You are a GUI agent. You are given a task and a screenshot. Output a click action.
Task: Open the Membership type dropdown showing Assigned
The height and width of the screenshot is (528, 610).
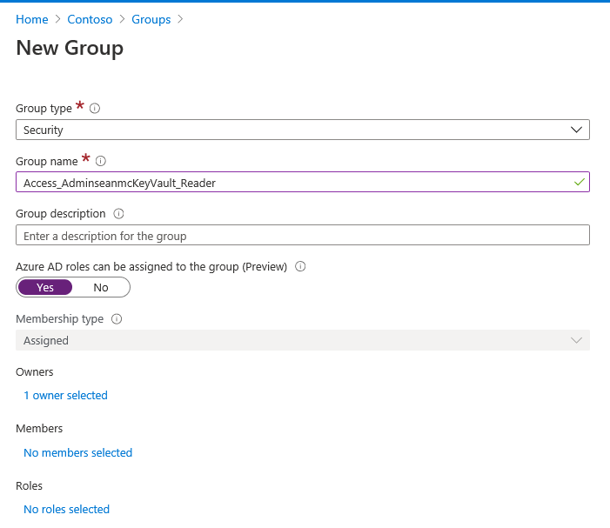point(302,341)
